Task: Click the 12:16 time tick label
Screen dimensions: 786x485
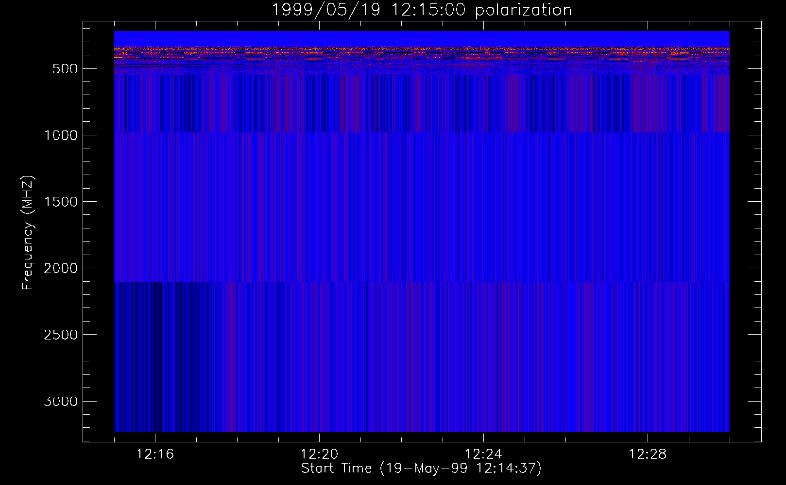Action: tap(155, 454)
